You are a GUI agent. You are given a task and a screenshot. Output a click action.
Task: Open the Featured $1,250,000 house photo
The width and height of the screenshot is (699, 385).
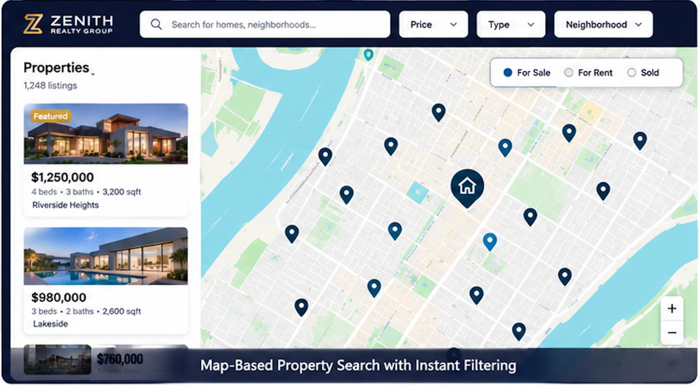(106, 134)
